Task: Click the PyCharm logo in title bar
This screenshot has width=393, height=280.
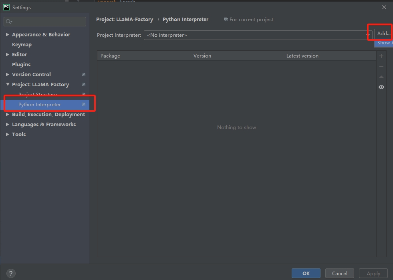Action: click(6, 7)
